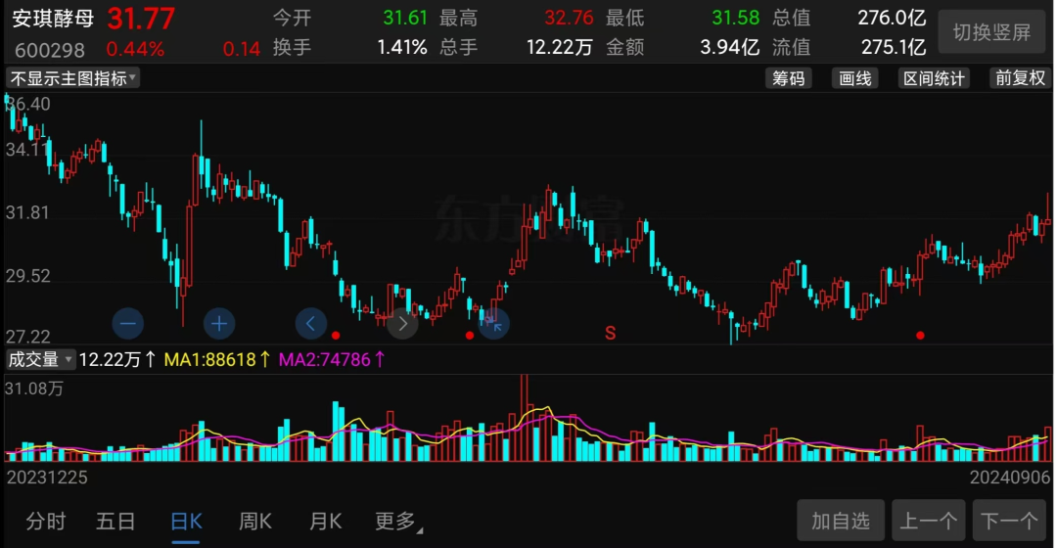This screenshot has width=1057, height=548.
Task: Click the end date 20240906
Action: click(x=1010, y=478)
